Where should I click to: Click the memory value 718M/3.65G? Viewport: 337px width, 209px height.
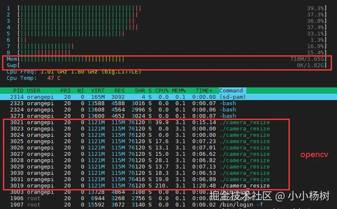[307, 59]
